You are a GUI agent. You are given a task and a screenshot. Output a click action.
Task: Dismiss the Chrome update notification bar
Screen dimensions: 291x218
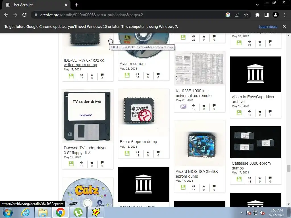click(x=284, y=26)
